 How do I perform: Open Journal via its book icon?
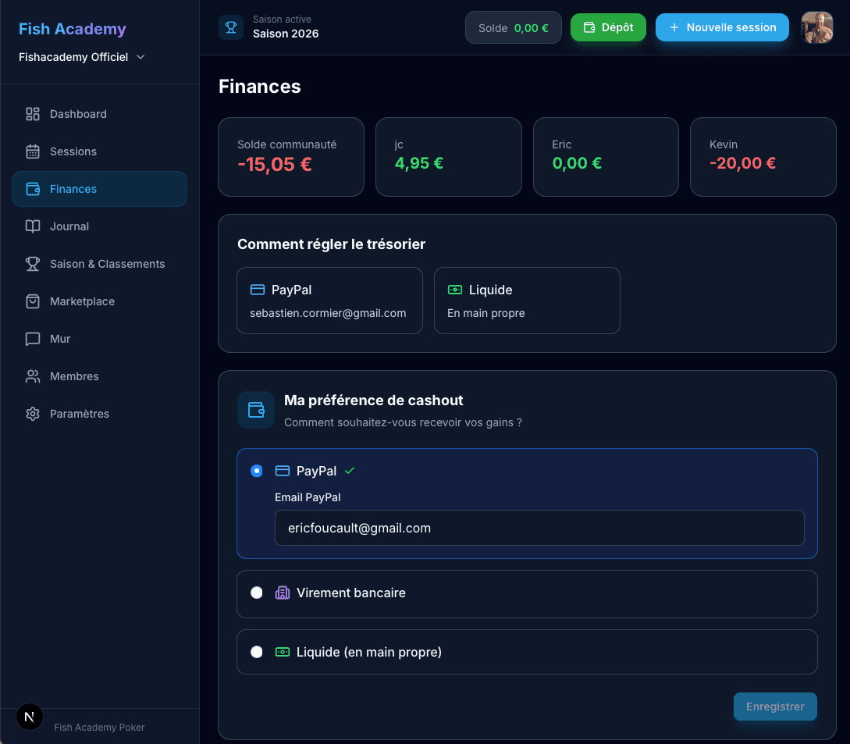pos(32,226)
